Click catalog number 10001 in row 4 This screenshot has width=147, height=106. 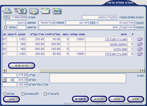click(77, 54)
